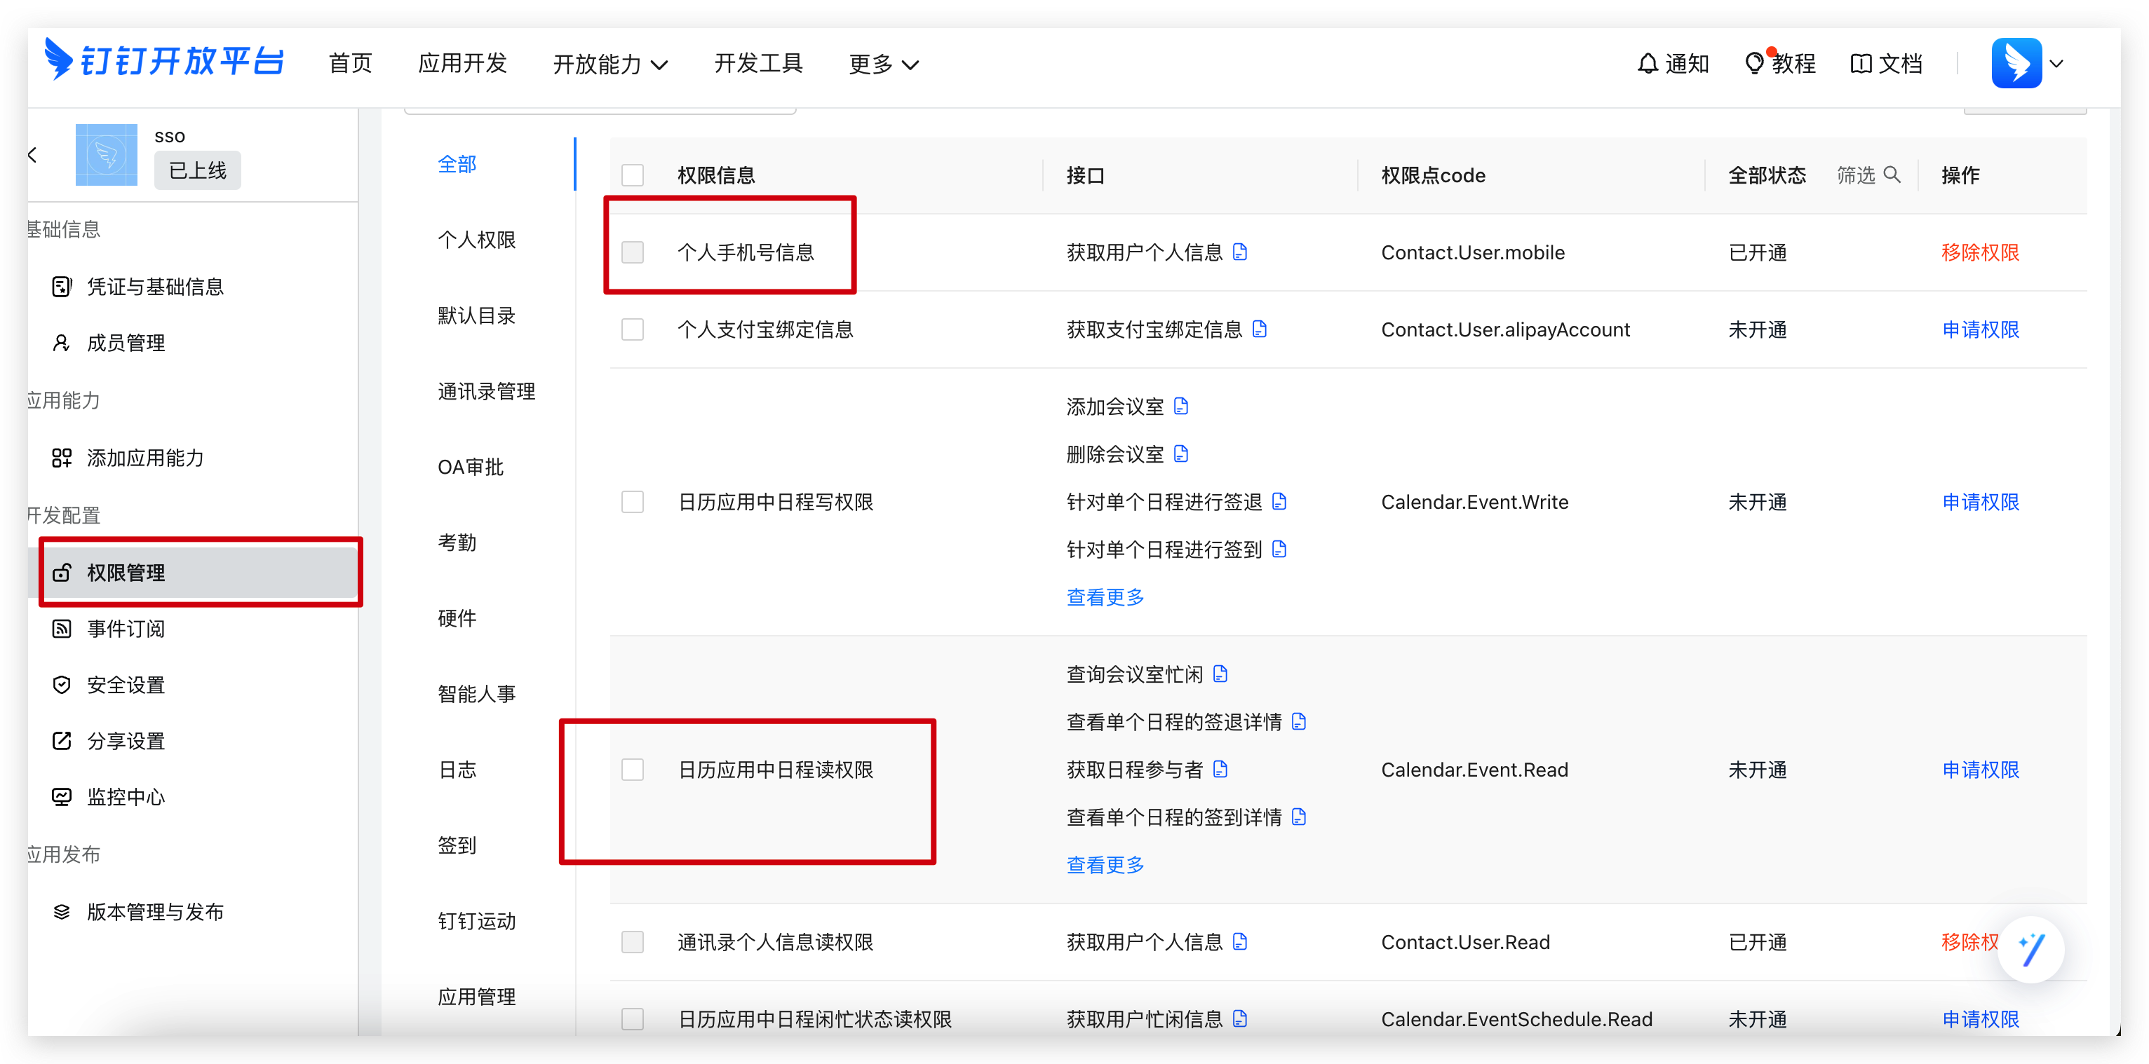This screenshot has width=2149, height=1064.
Task: Click 移除权限 for Contact.User.mobile
Action: coord(1980,252)
